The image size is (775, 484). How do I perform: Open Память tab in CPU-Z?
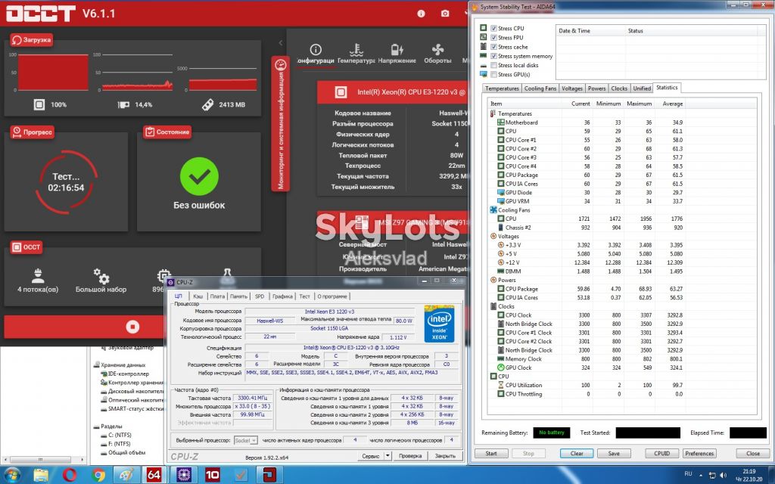[238, 296]
